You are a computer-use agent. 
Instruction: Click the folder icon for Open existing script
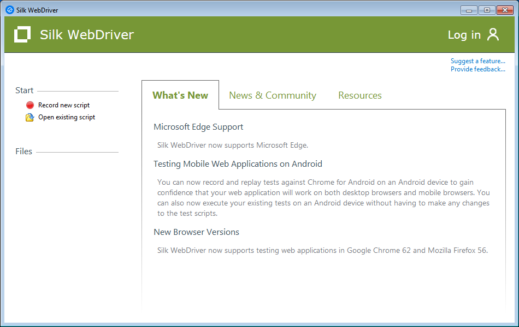pos(30,117)
